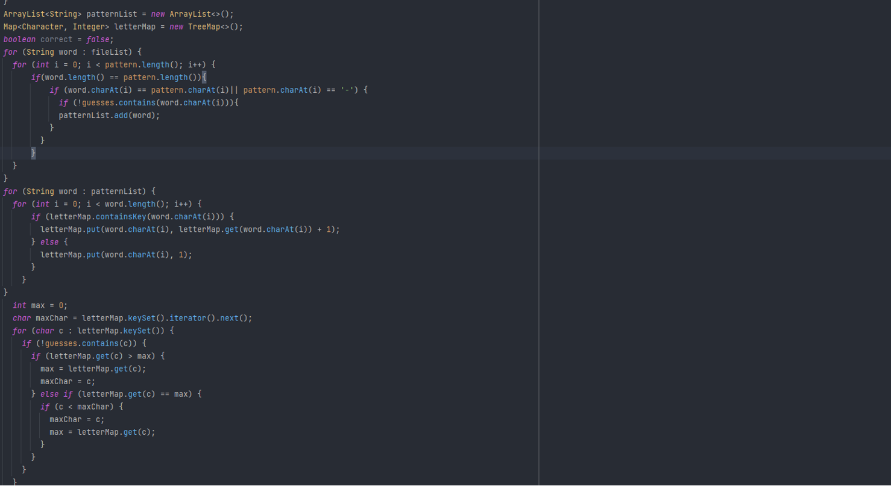This screenshot has height=486, width=891.
Task: Click the highlighted closing brace on current line
Action: (x=33, y=153)
